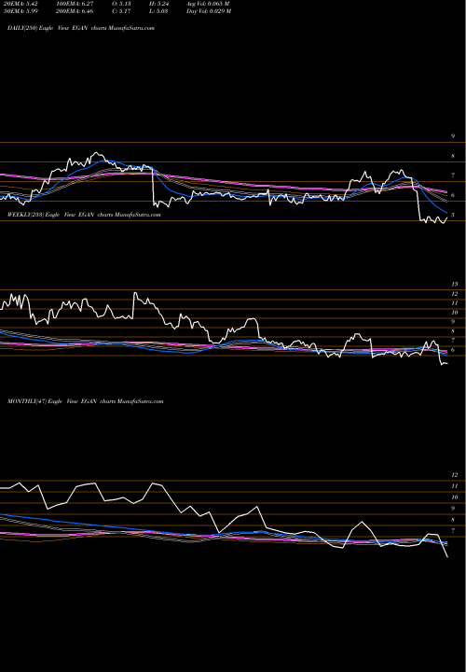This screenshot has width=466, height=672.
Task: Click the Day Vol reading
Action: (x=209, y=11)
